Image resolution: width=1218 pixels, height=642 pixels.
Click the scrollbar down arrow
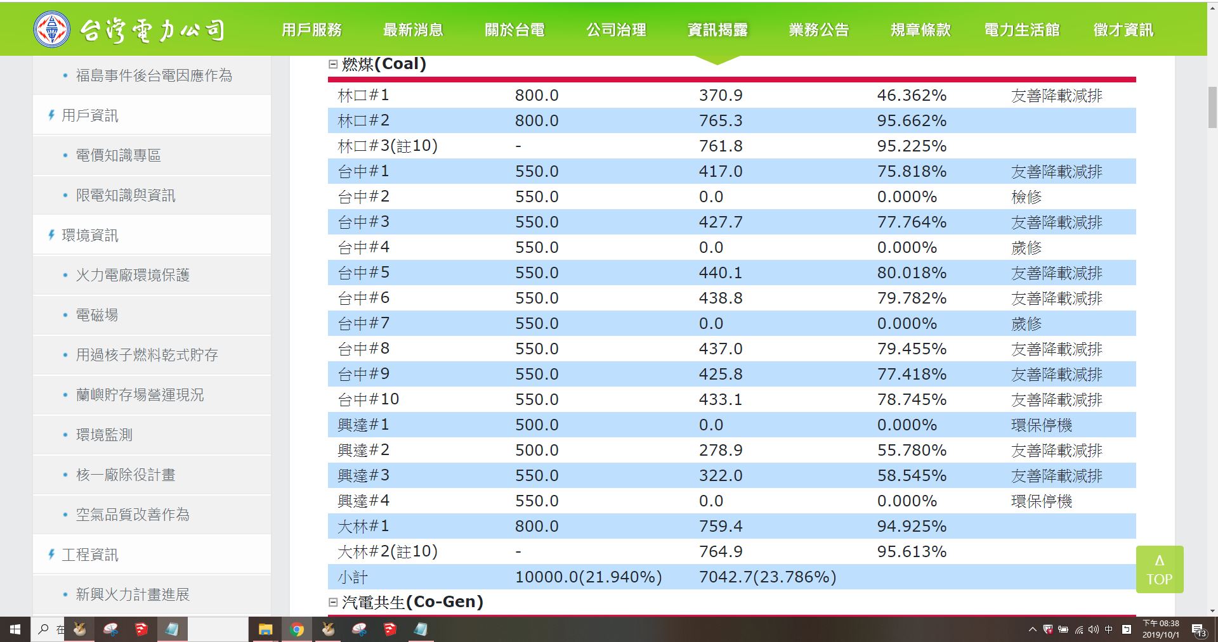(1212, 611)
